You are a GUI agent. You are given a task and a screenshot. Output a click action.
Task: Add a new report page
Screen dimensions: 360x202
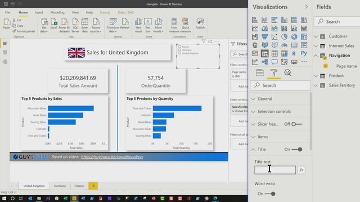click(93, 186)
